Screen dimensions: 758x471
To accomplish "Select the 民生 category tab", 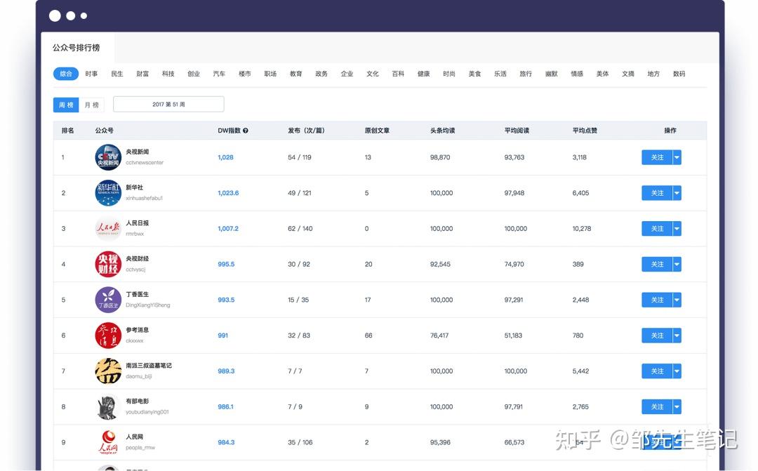I will (x=117, y=74).
